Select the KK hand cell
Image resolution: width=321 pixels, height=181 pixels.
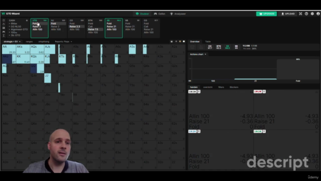[23, 59]
